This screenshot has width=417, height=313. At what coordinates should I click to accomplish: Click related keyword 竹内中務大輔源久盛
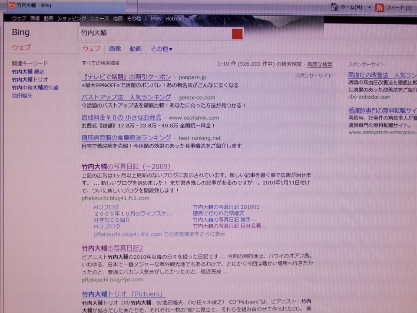click(x=35, y=87)
